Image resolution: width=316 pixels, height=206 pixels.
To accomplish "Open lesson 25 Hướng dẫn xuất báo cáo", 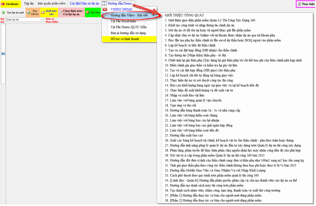I will point(184,136).
